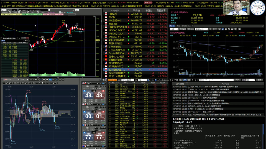Open the normal chart type dropdown
The width and height of the screenshot is (266, 149).
tap(202, 29)
